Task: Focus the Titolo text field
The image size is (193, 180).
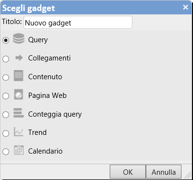Action: pyautogui.click(x=78, y=23)
